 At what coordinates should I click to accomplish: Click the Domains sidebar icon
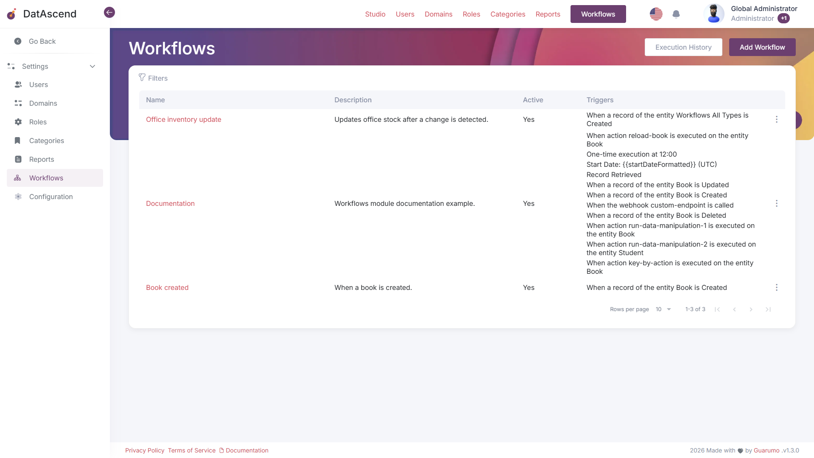[18, 103]
